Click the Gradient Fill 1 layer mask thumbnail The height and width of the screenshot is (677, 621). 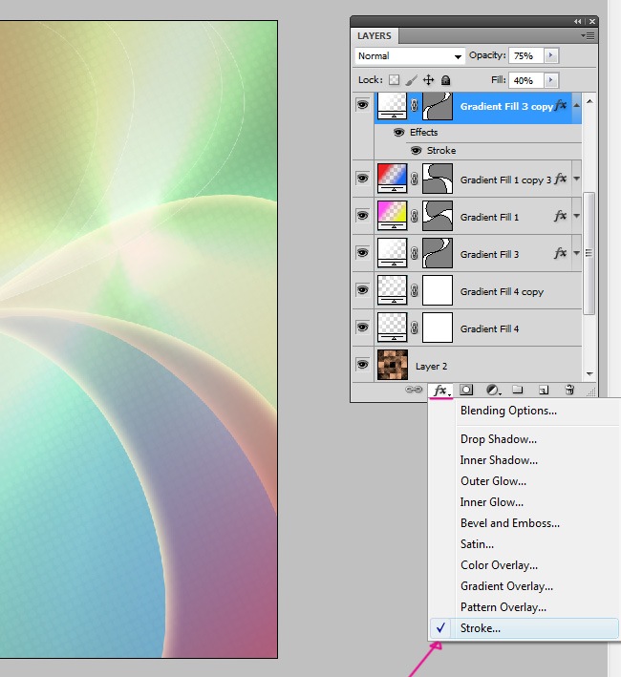click(x=438, y=216)
